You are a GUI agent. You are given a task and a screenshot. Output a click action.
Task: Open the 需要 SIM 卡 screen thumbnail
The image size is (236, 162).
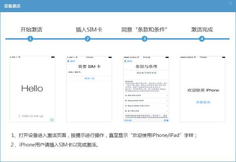tap(89, 89)
